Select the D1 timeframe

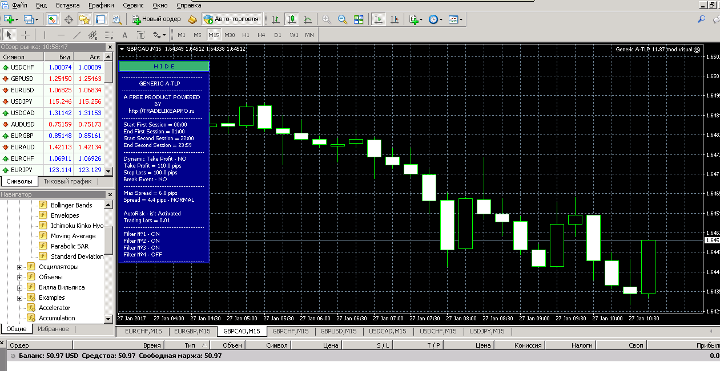click(277, 35)
